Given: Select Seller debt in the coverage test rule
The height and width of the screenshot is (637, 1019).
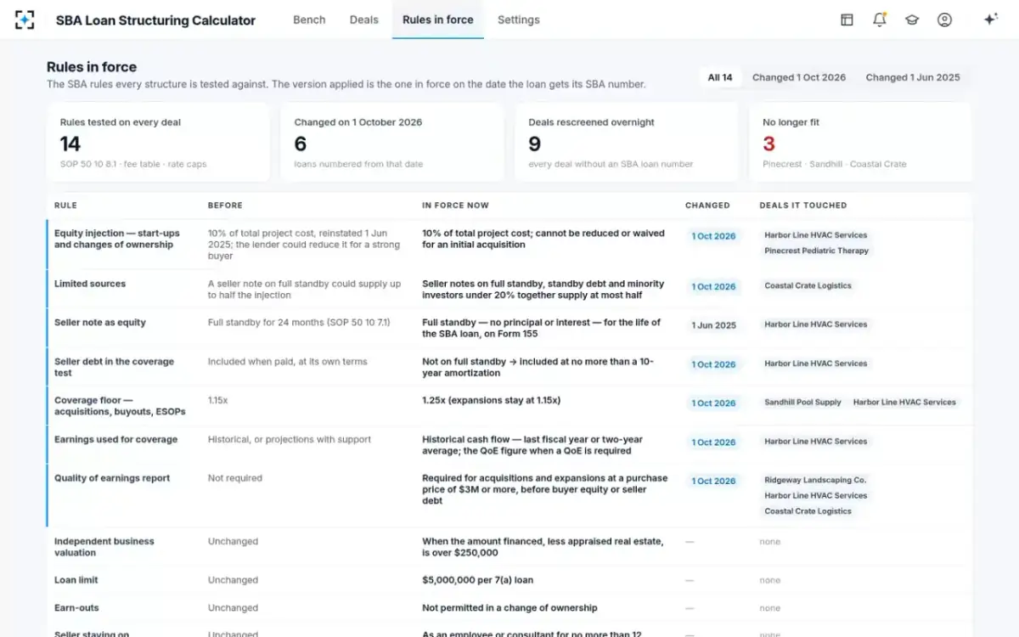Looking at the screenshot, I should (x=509, y=366).
